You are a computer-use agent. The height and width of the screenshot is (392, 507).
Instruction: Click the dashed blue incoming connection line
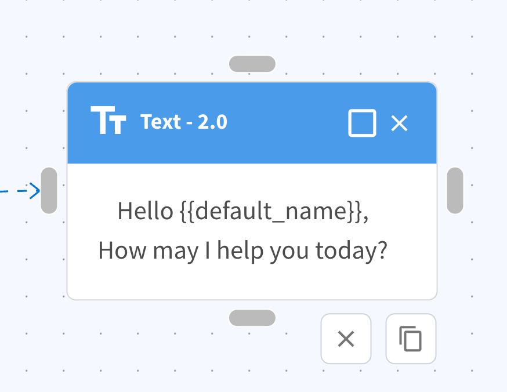click(x=13, y=191)
